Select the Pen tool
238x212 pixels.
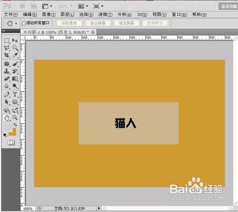7,95
